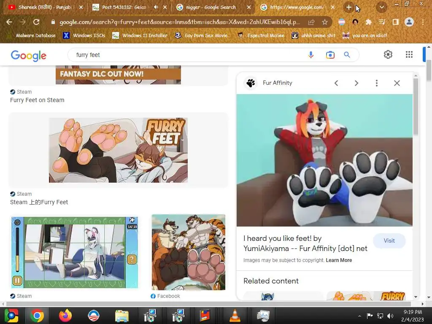Screen dimensions: 432x324
Task: Go to the Google logo homepage
Action: tap(28, 55)
